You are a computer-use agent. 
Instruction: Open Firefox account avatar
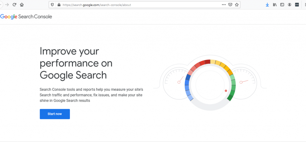290,5
